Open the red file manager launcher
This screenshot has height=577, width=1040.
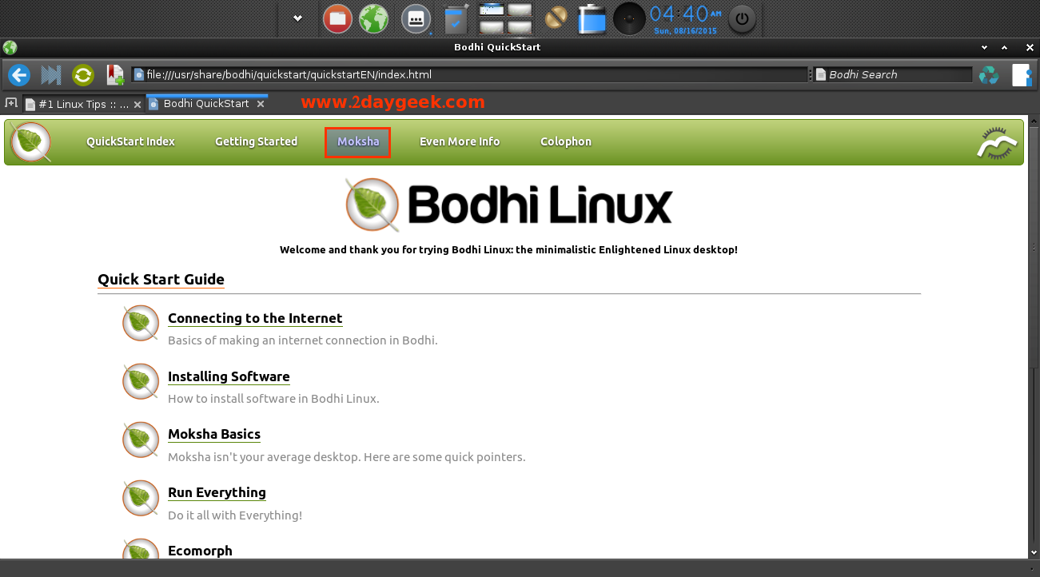click(x=337, y=18)
